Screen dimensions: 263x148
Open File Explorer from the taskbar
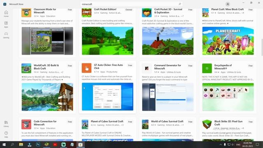point(21,144)
